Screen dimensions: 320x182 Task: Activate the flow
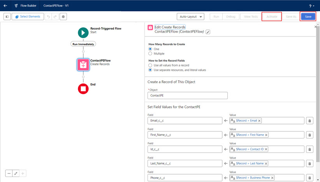(272, 17)
